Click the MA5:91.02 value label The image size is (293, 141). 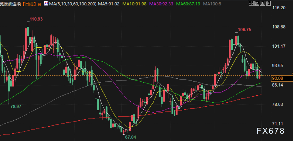[109, 4]
